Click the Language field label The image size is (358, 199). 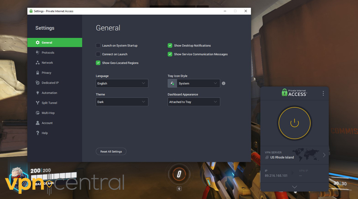tap(102, 76)
